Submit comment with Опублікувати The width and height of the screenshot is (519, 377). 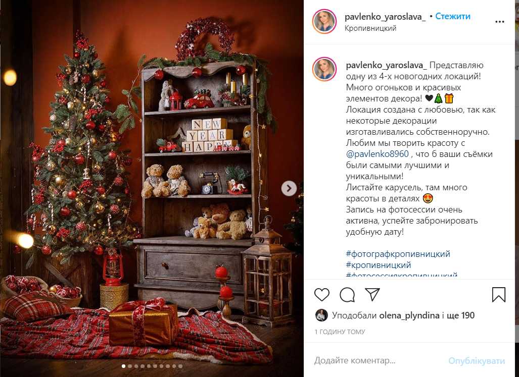click(477, 361)
